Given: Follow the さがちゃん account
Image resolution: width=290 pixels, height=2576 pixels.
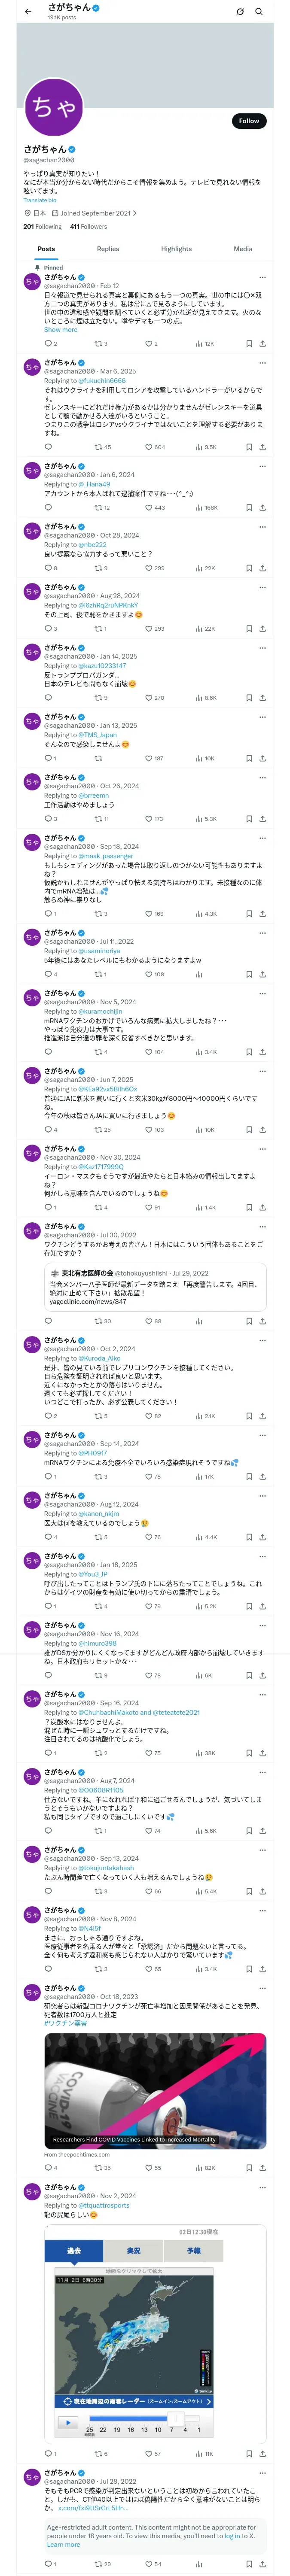Looking at the screenshot, I should [249, 121].
